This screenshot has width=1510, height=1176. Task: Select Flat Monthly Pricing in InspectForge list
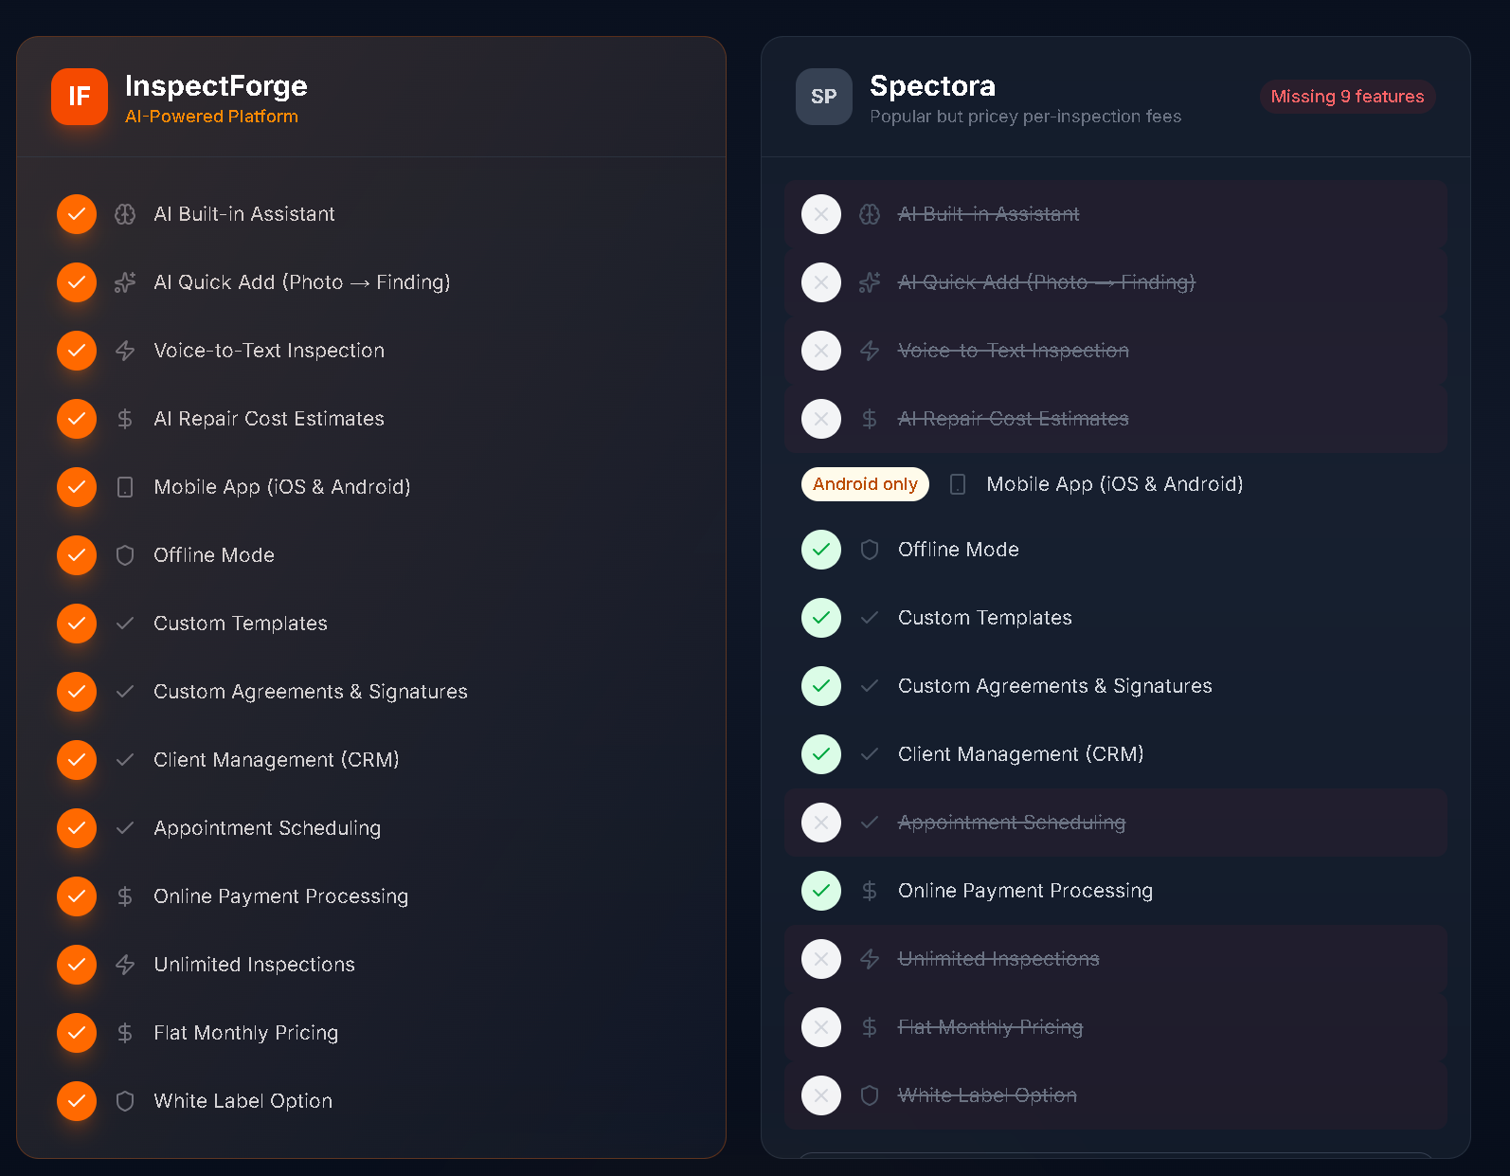(x=245, y=1033)
